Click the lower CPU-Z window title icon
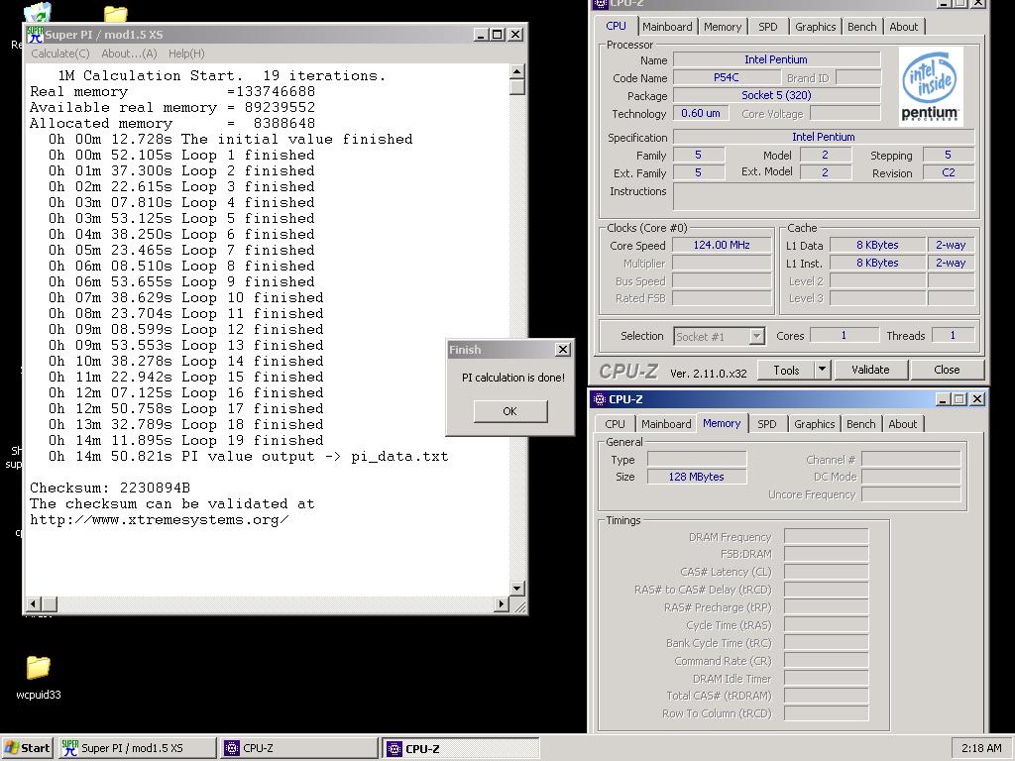Screen dimensions: 1015x761 pos(600,399)
